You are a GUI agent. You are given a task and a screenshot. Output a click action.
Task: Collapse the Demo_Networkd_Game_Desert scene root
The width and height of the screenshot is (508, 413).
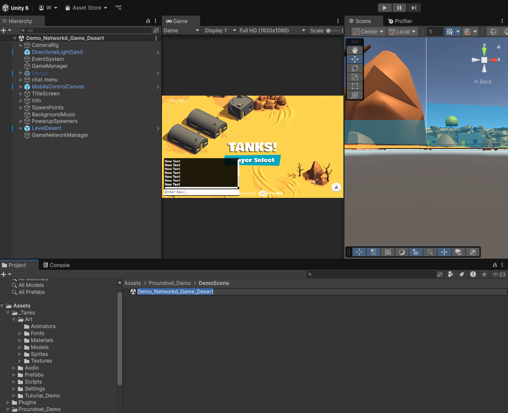pyautogui.click(x=15, y=38)
